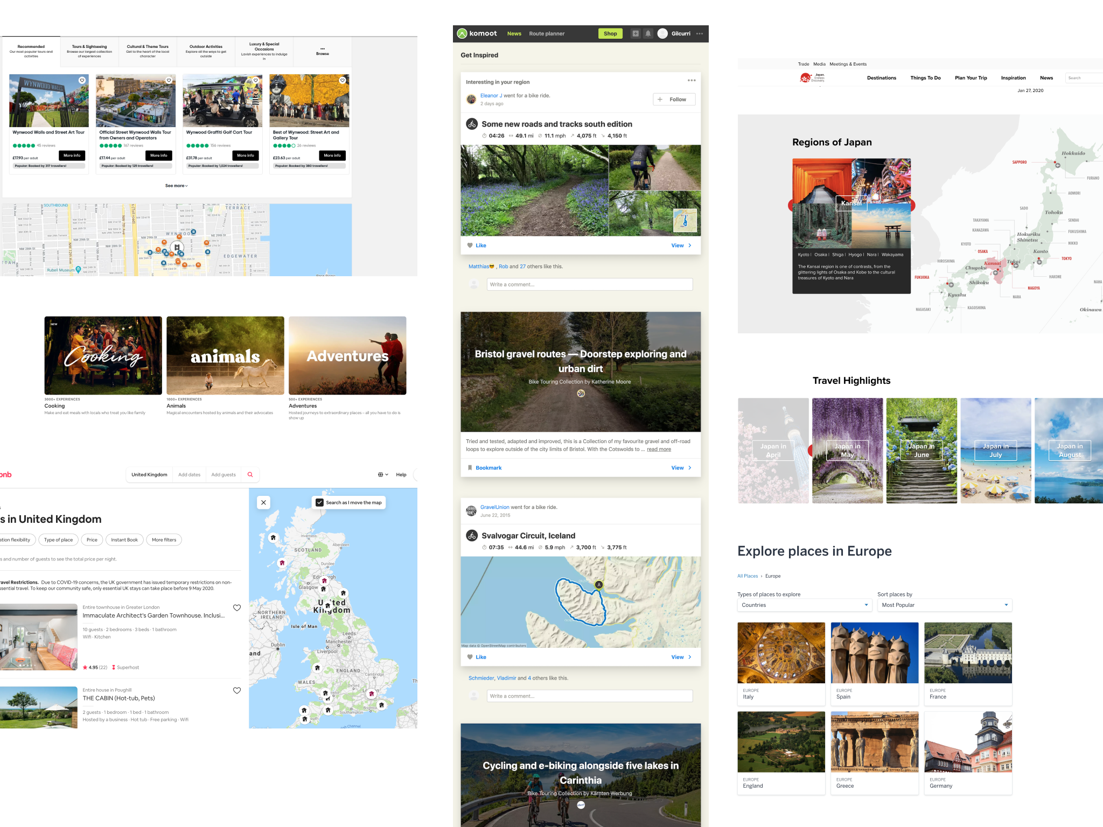Toggle Instant Book filter

point(124,539)
